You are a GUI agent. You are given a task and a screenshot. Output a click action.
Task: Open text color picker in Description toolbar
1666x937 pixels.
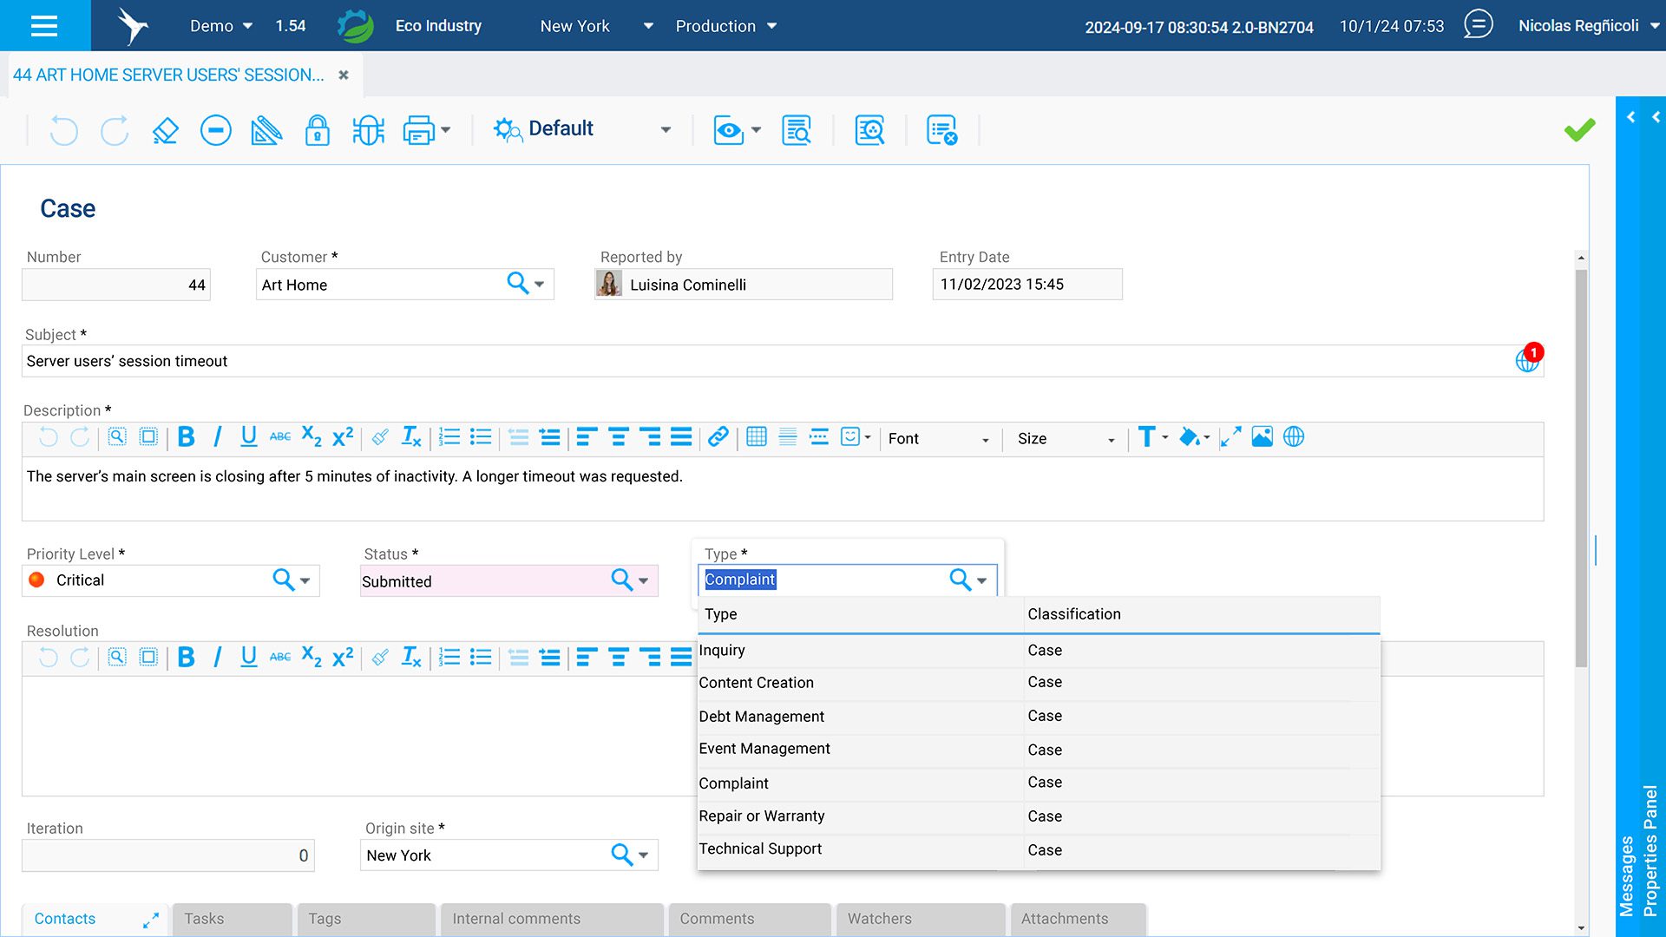pyautogui.click(x=1151, y=437)
